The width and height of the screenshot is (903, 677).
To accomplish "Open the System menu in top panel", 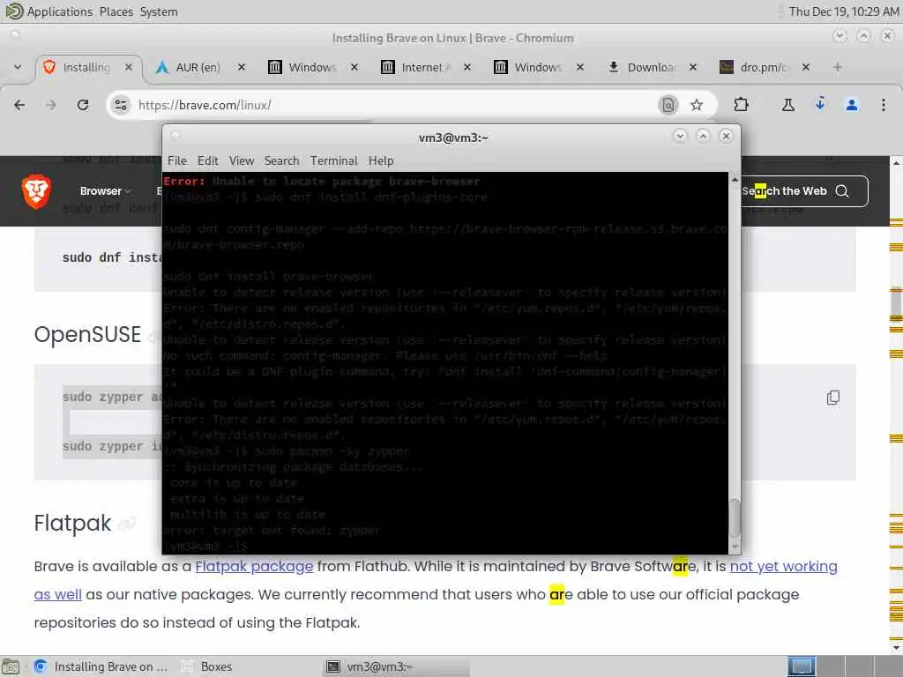I will [159, 11].
